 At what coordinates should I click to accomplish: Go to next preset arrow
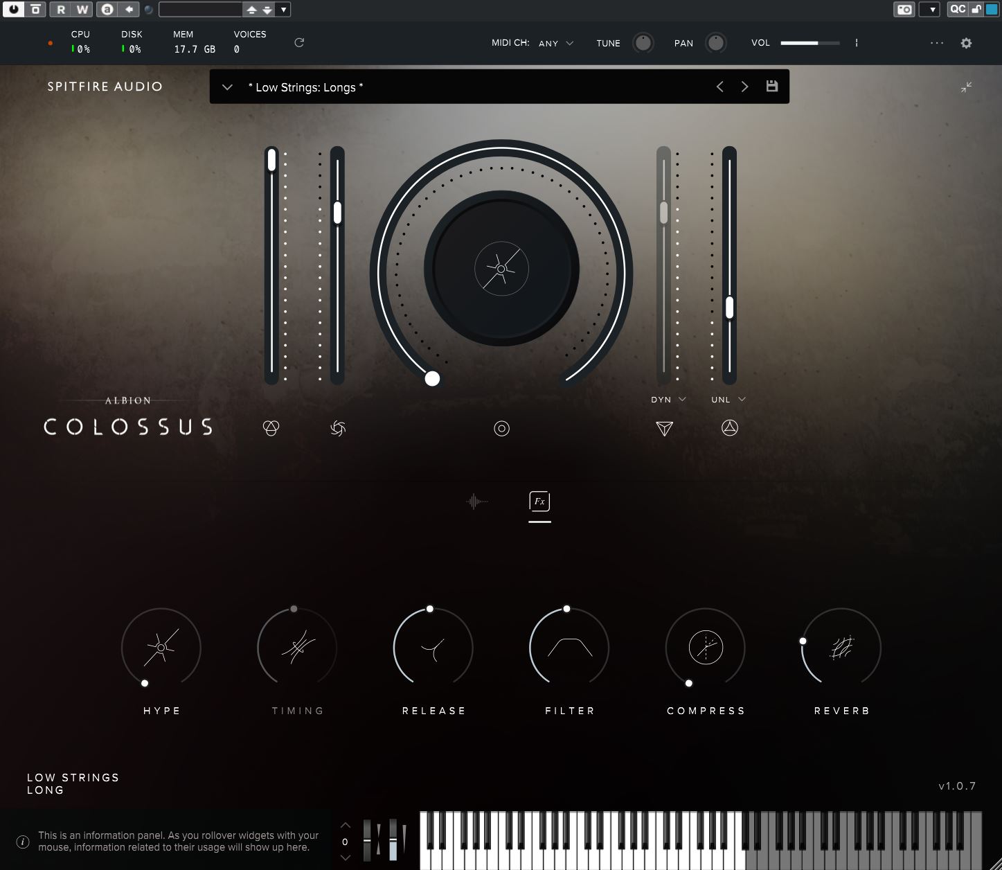click(x=744, y=87)
